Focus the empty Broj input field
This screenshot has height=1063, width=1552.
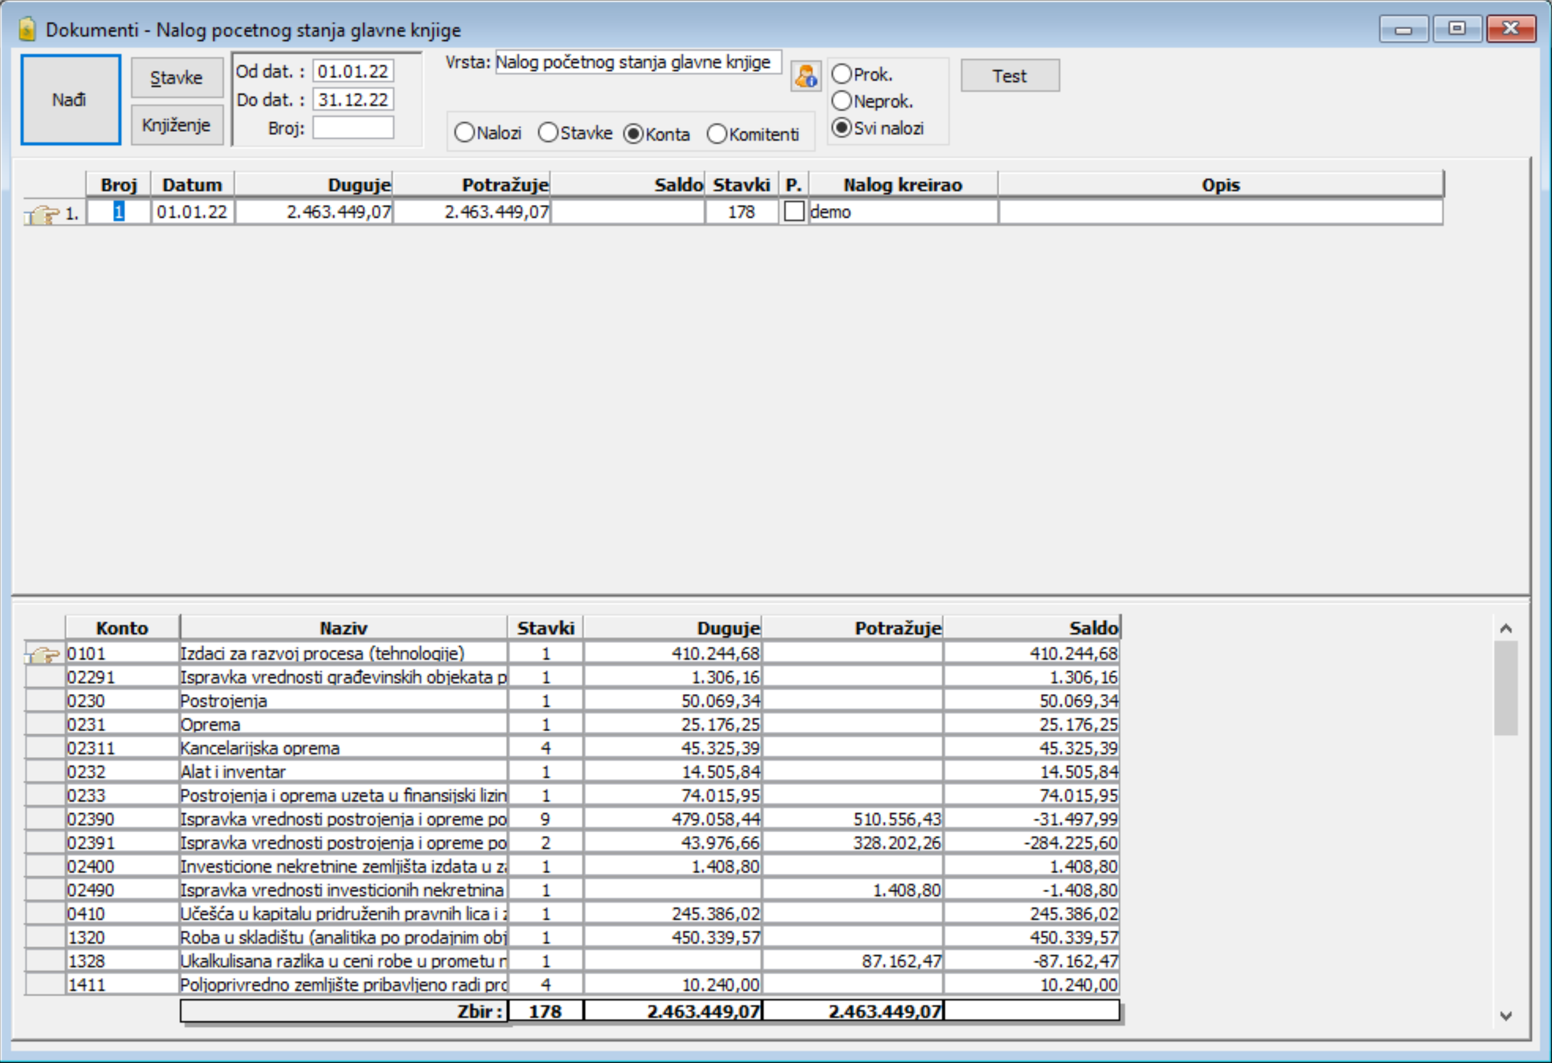pos(353,127)
